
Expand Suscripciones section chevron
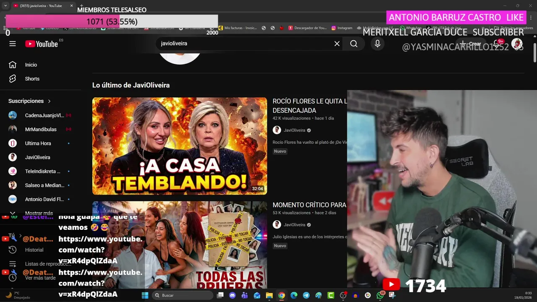click(49, 101)
